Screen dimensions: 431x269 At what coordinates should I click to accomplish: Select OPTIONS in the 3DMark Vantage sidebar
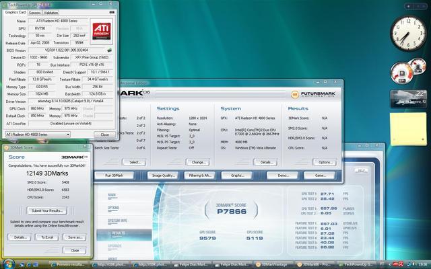[113, 208]
